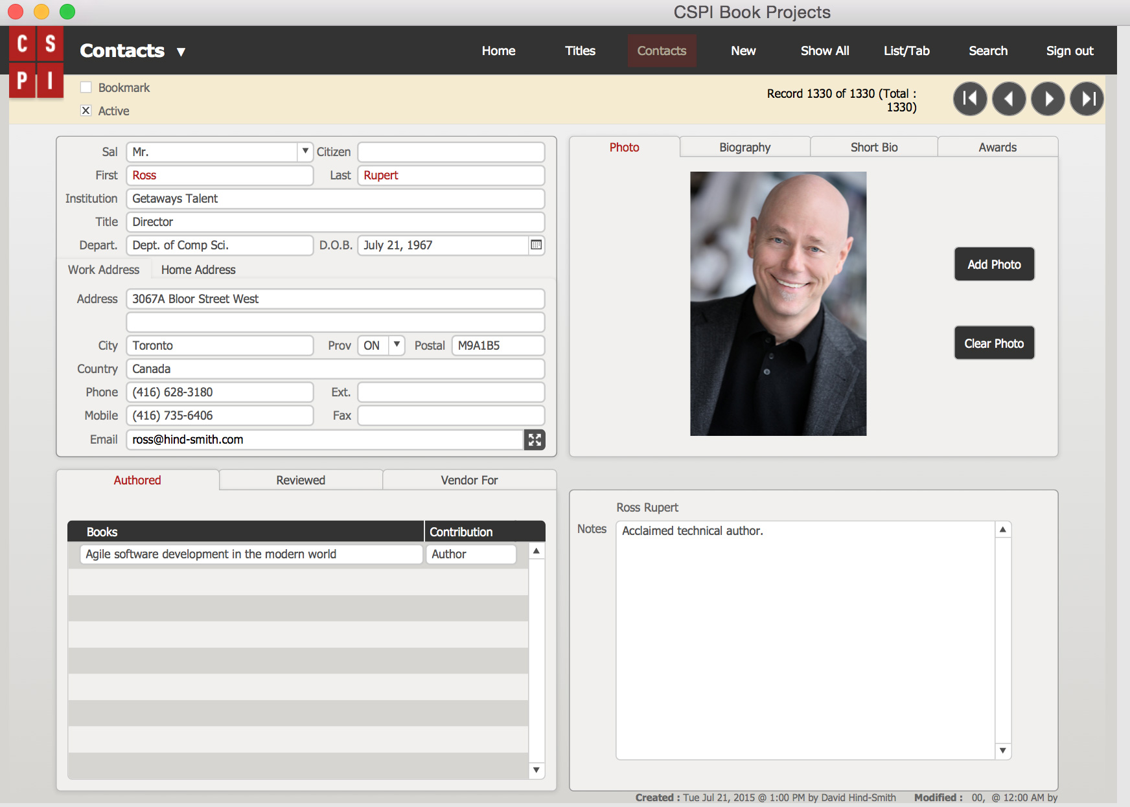Expand the Contacts layout dropdown triangle

click(x=181, y=52)
